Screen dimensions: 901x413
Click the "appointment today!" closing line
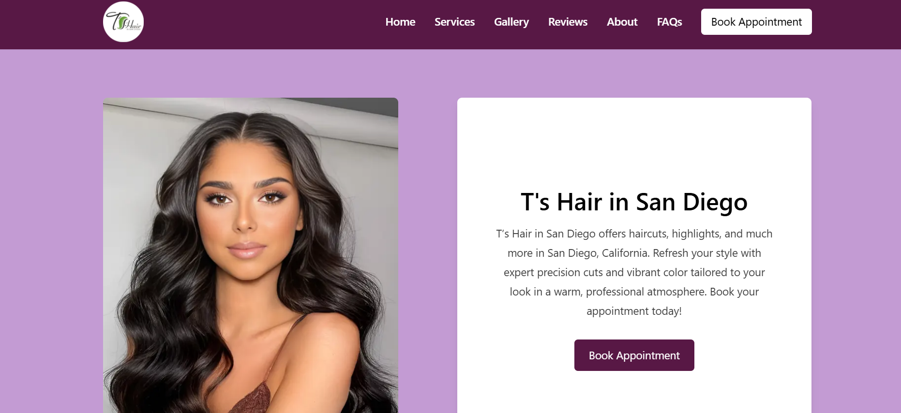634,311
